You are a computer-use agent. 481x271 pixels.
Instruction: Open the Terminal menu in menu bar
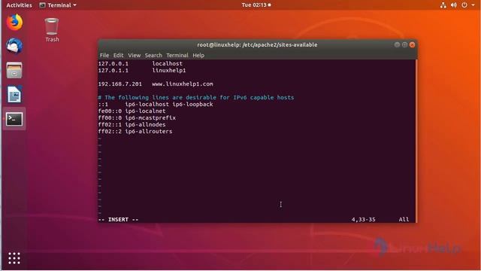[177, 55]
